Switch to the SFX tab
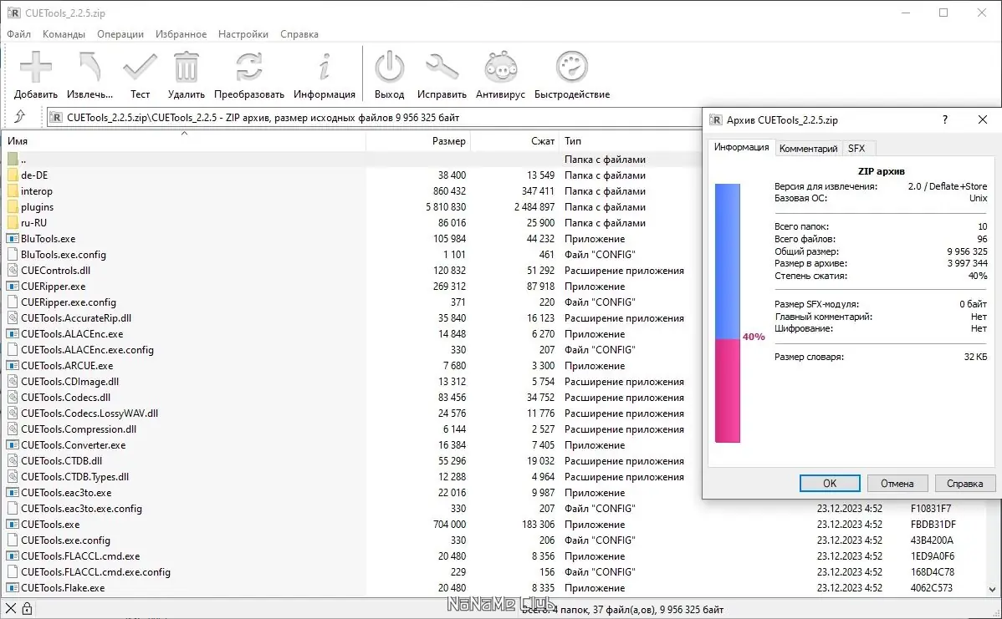 (x=856, y=148)
